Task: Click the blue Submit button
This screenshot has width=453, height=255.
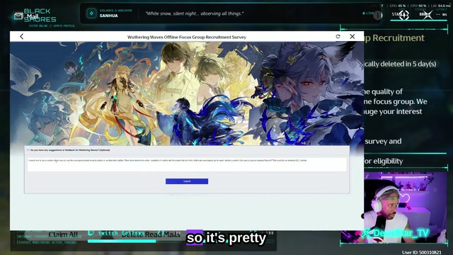Action: click(x=187, y=181)
